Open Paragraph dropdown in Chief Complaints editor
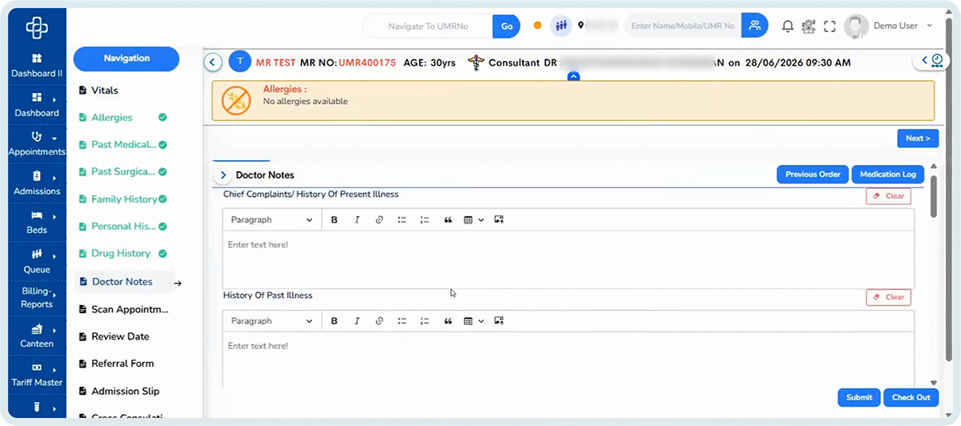This screenshot has height=426, width=961. point(271,219)
